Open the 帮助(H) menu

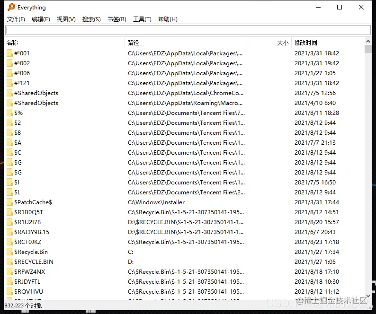(x=168, y=19)
